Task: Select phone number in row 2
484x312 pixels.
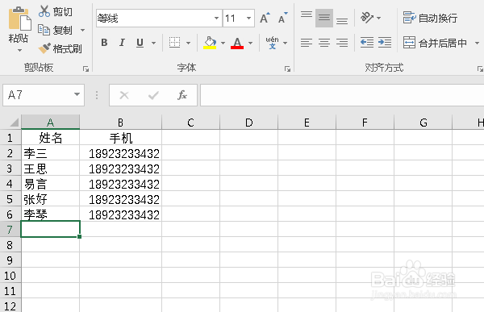Action: (121, 152)
